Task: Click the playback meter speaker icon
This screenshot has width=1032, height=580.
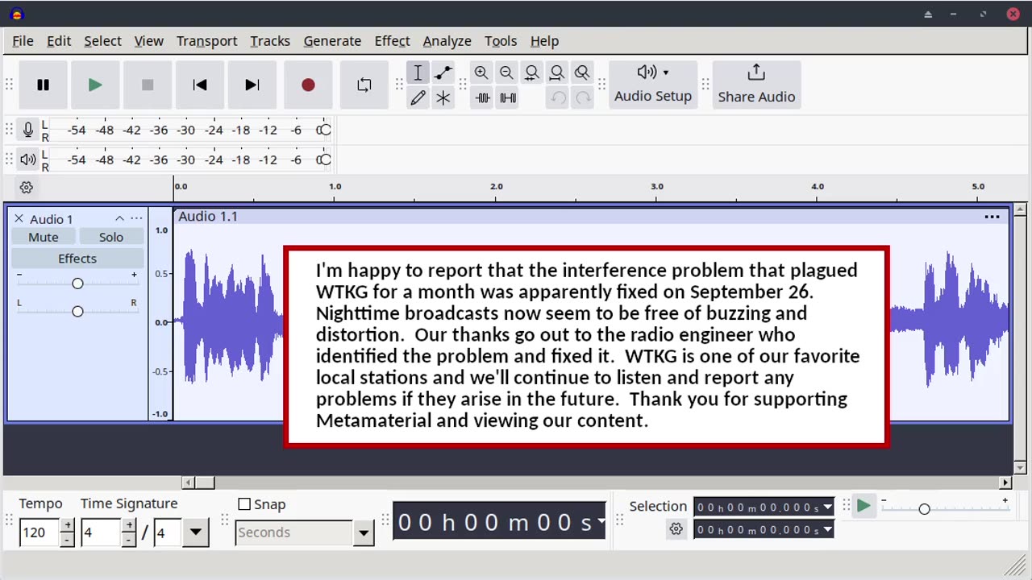Action: tap(28, 159)
